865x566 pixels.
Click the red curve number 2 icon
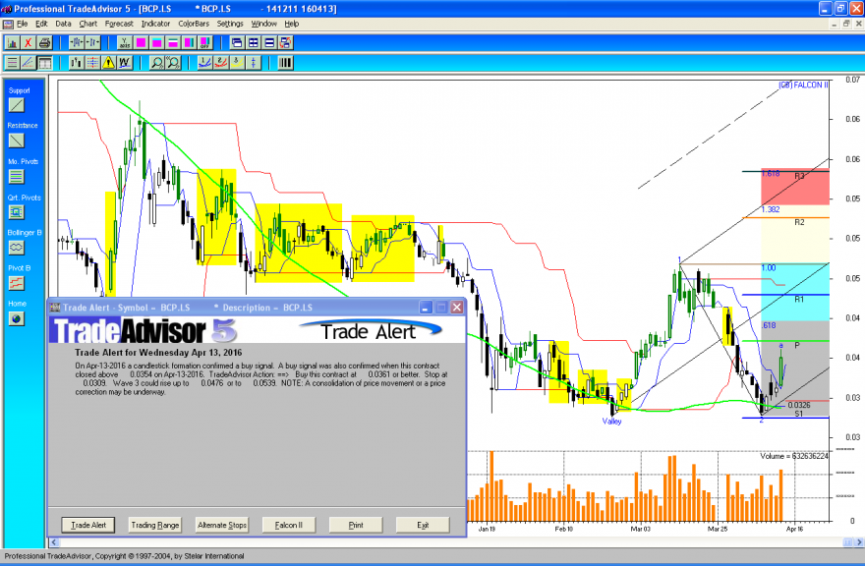pos(220,63)
